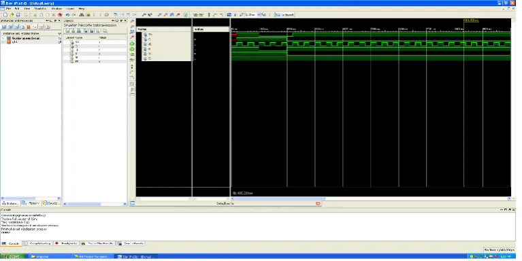The width and height of the screenshot is (522, 261).
Task: Close the Instances and Processes panel
Action: [x=59, y=21]
